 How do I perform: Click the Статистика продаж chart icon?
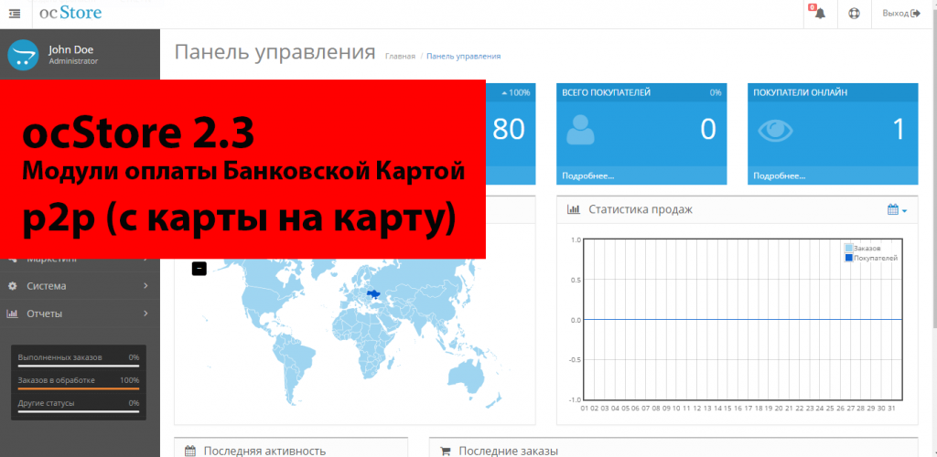tap(573, 210)
